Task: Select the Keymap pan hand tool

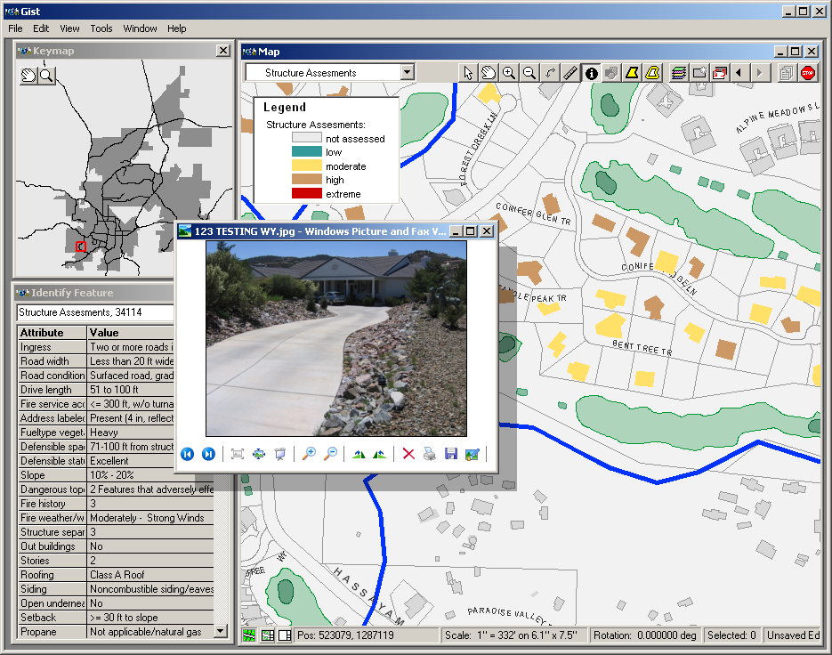Action: click(28, 76)
